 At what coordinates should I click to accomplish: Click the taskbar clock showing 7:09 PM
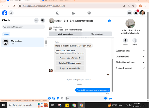click(136, 105)
